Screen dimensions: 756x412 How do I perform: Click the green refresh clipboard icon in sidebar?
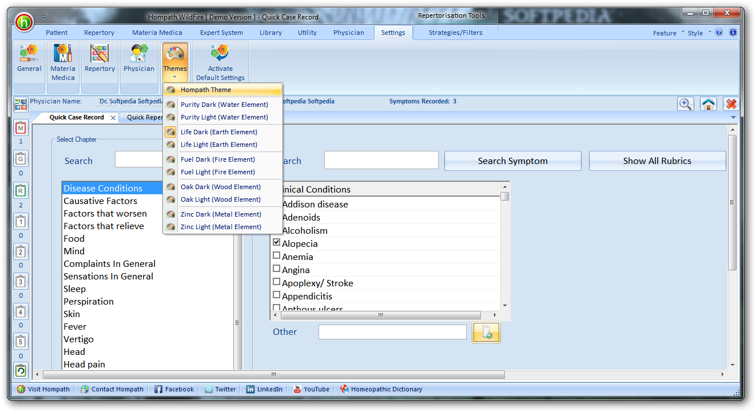click(x=21, y=371)
